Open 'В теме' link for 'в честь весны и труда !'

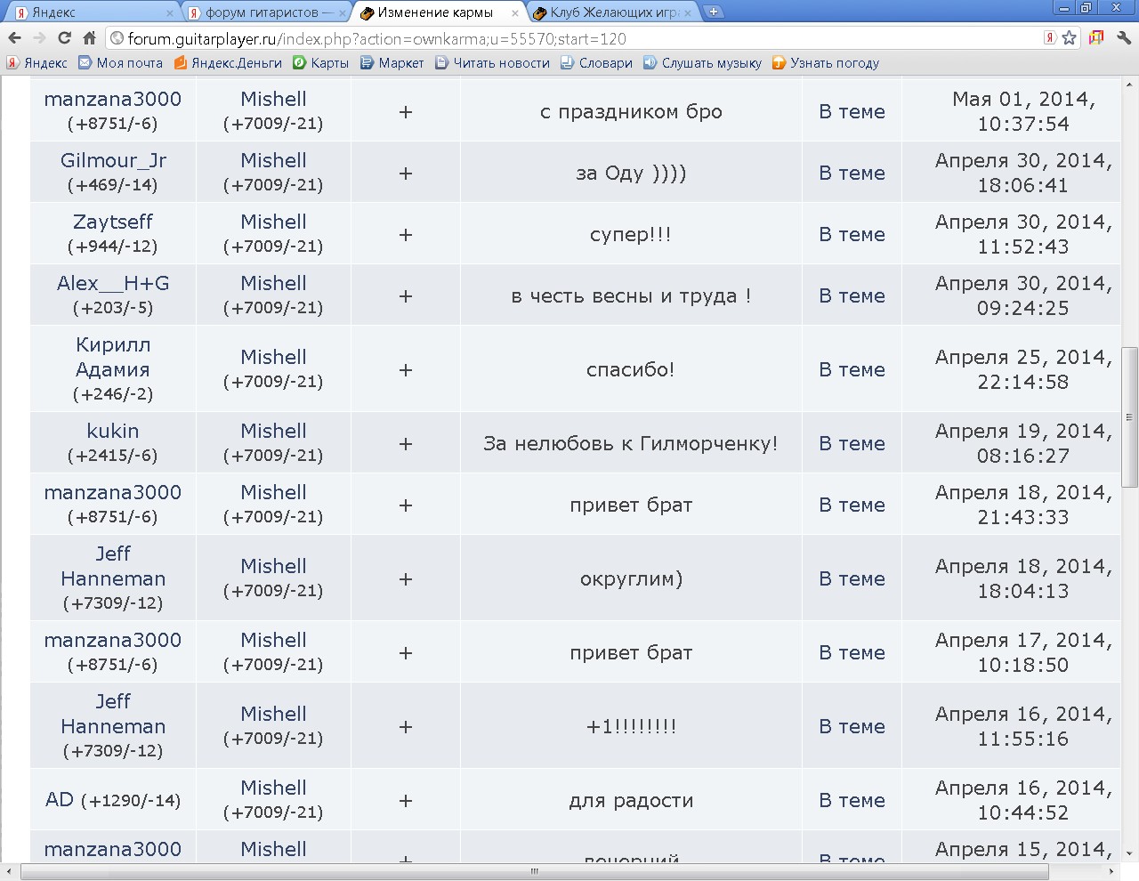click(852, 295)
